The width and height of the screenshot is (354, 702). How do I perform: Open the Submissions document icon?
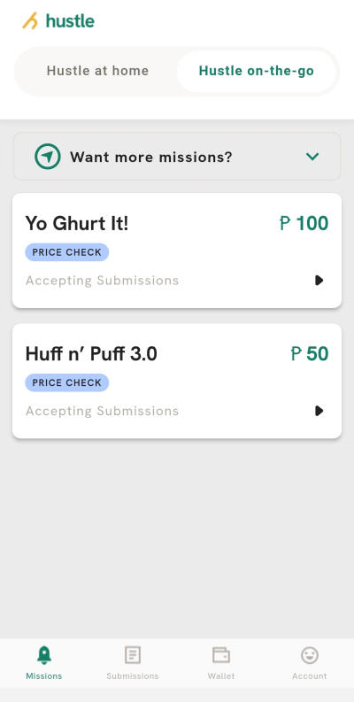point(133,655)
